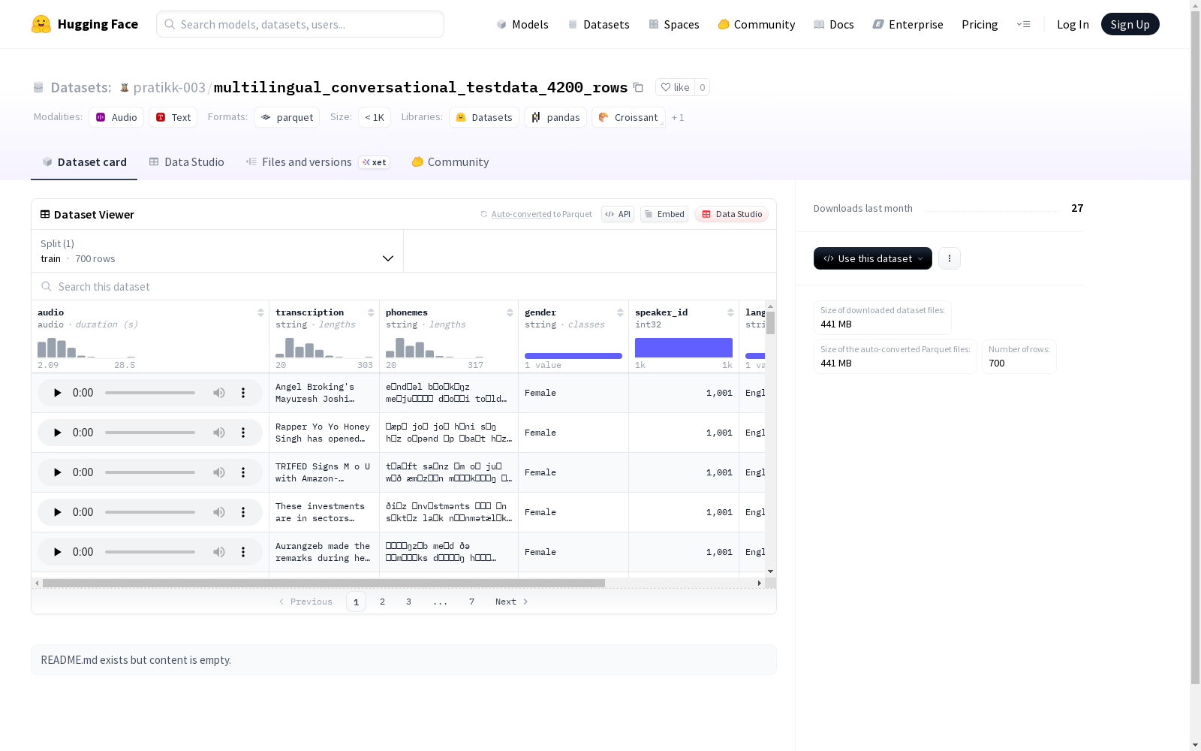The image size is (1201, 751).
Task: Focus the Search models, datasets, users field
Action: click(x=300, y=24)
